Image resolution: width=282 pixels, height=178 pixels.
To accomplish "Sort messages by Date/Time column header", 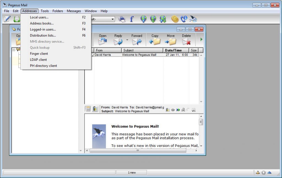I will [176, 50].
